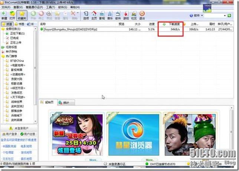Click the sidebar tree scrollbar up arrow
This screenshot has width=239, height=171.
(x=36, y=28)
